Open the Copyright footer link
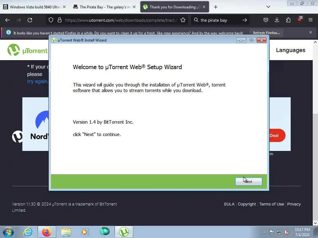318x238 pixels. pos(247,204)
